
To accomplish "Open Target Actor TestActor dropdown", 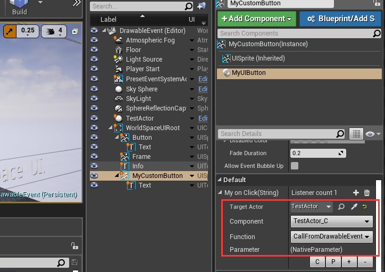I will (x=311, y=207).
